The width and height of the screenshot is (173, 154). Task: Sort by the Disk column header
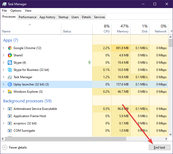click(x=140, y=29)
